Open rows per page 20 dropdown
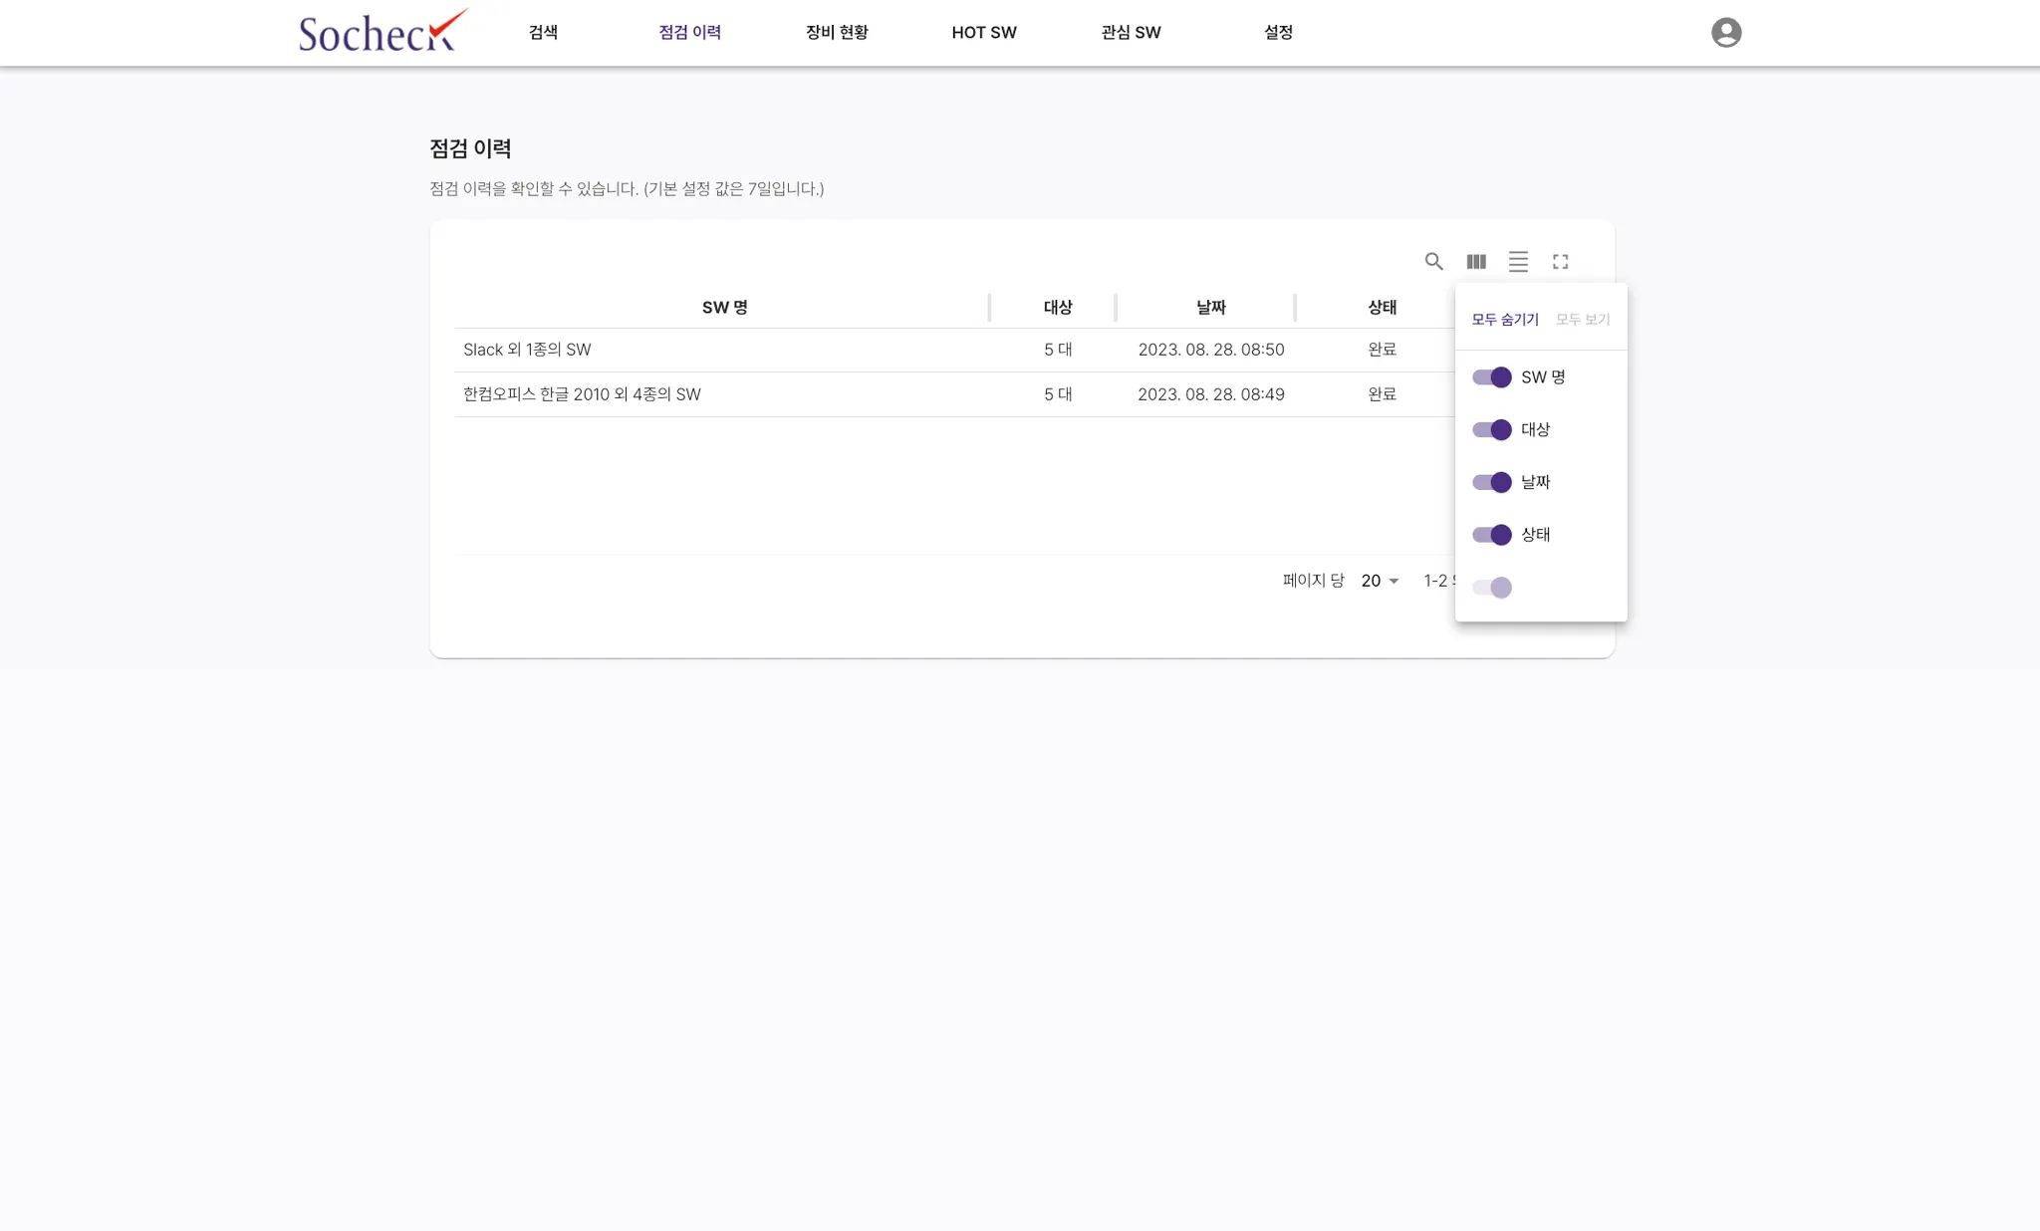The width and height of the screenshot is (2040, 1231). point(1380,581)
